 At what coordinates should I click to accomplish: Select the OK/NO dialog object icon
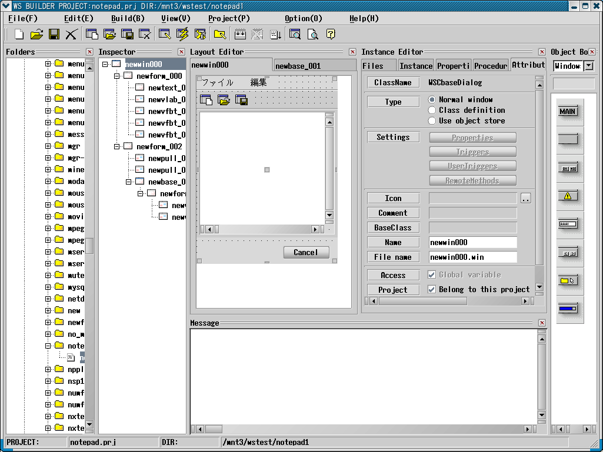[x=567, y=168]
